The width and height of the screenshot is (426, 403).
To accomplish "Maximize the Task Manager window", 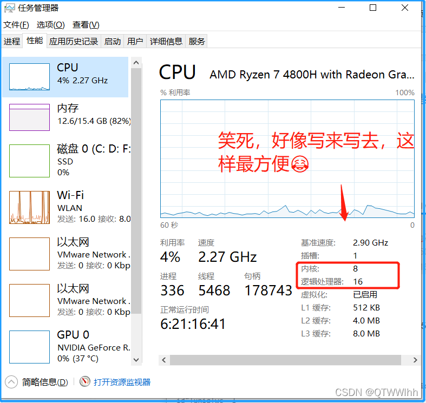I will click(373, 8).
